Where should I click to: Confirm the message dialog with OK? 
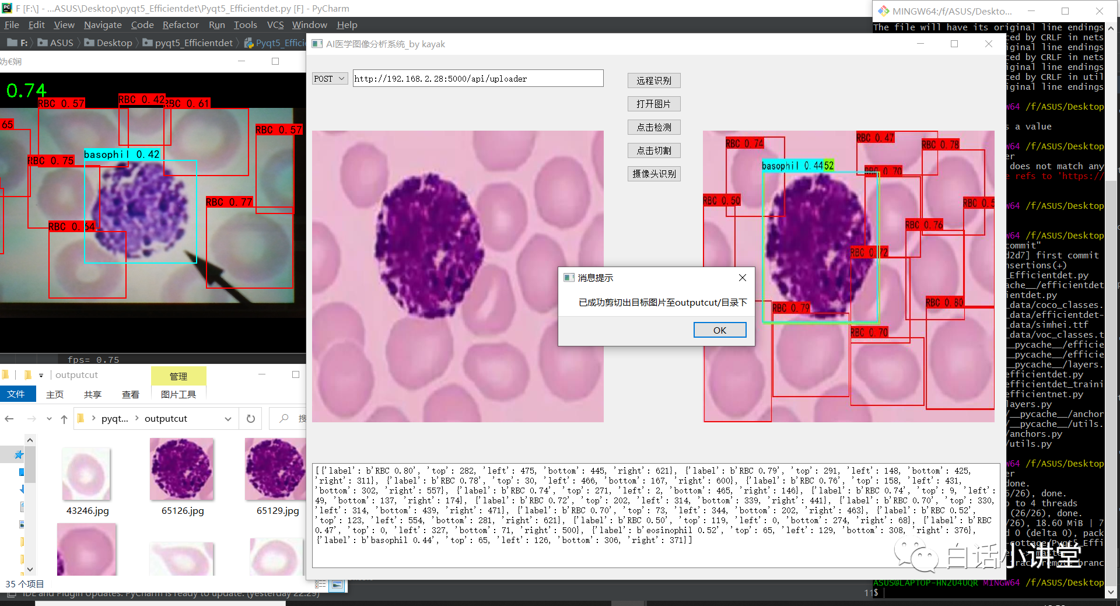720,330
